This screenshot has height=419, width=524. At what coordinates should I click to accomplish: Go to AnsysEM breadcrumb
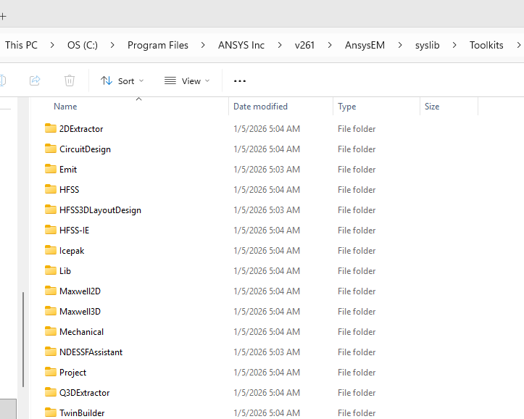[x=365, y=45]
